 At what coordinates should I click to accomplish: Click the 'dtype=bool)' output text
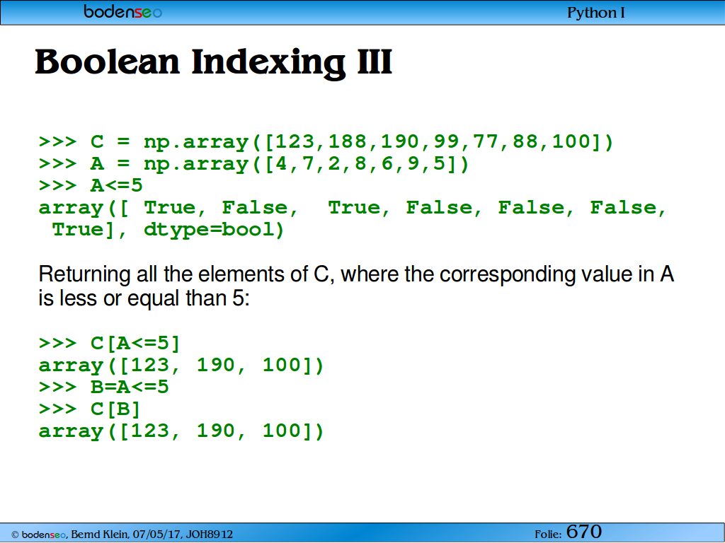tap(214, 230)
